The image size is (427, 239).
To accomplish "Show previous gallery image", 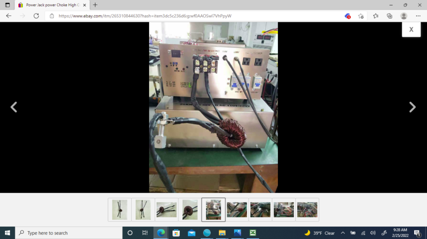I will click(14, 107).
